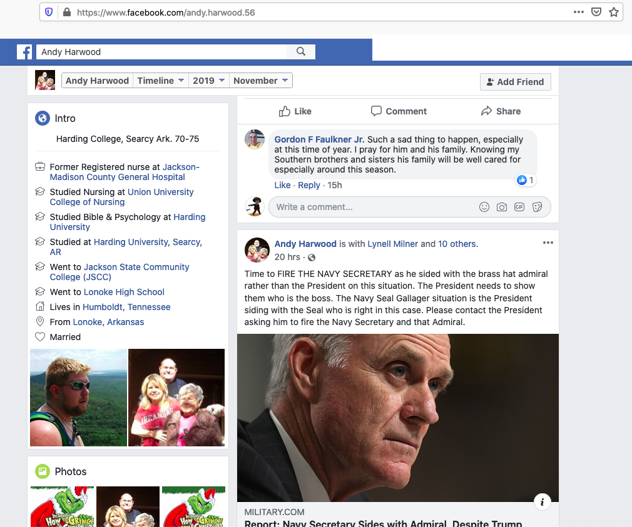Open the sticker picker icon
This screenshot has width=632, height=527.
537,207
